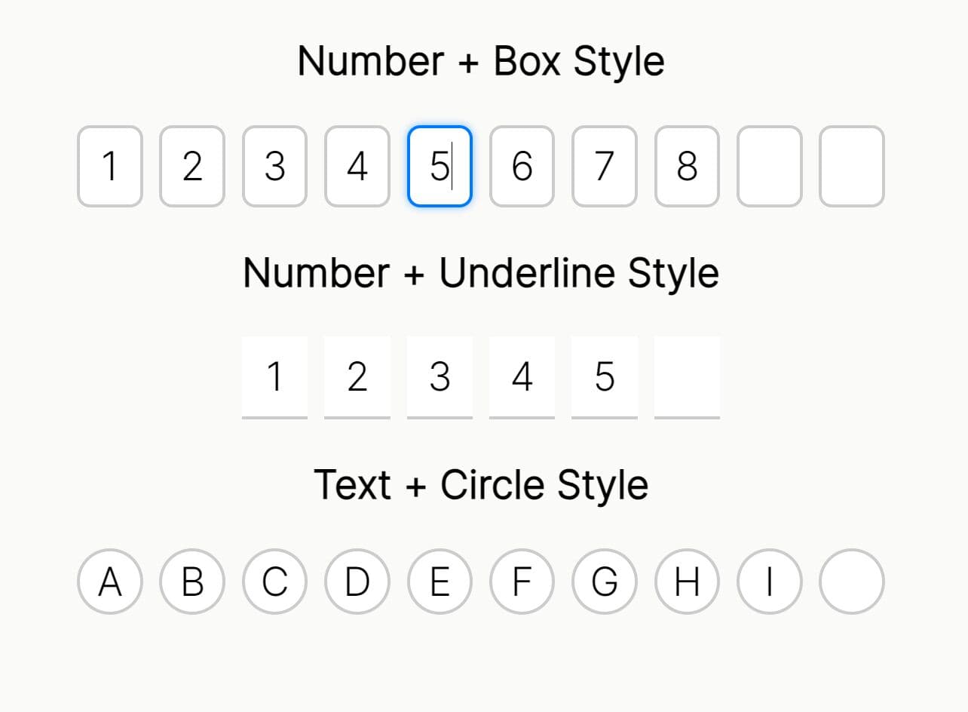Focus the highlighted box containing 5

(440, 166)
